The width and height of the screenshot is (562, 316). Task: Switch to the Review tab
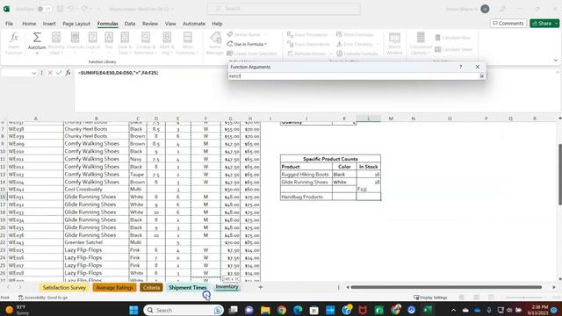click(x=150, y=24)
